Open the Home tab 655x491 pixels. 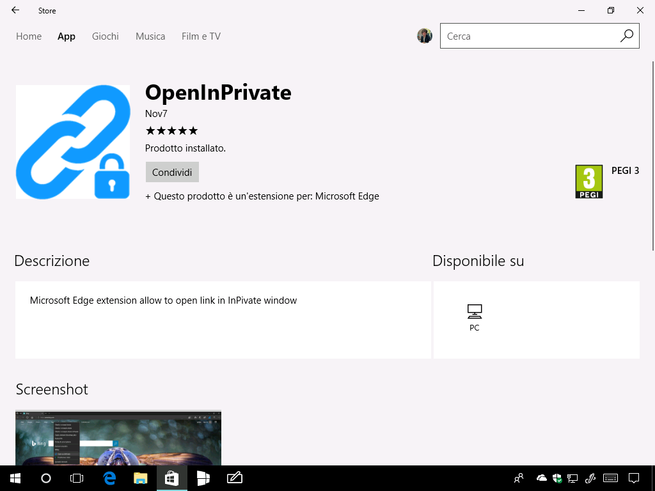pyautogui.click(x=29, y=36)
